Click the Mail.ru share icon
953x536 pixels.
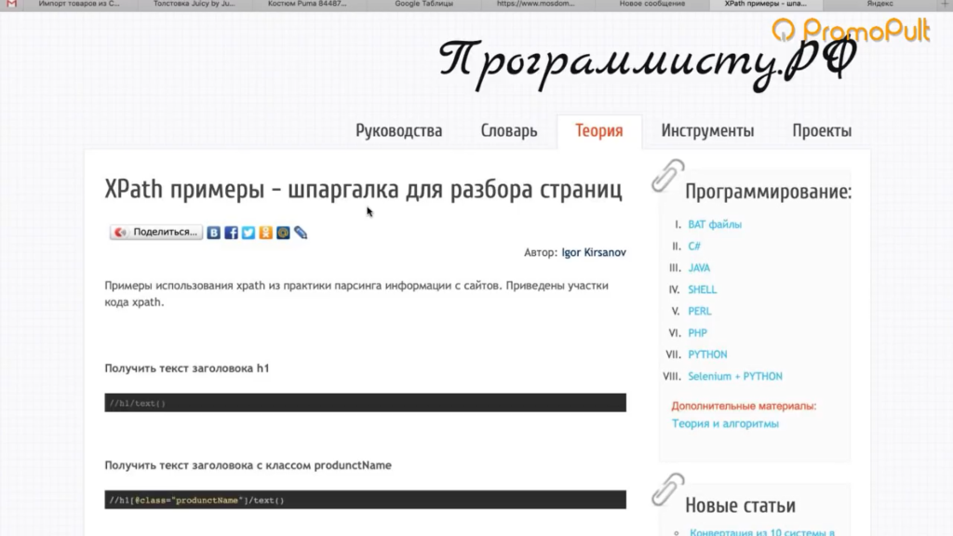coord(283,233)
